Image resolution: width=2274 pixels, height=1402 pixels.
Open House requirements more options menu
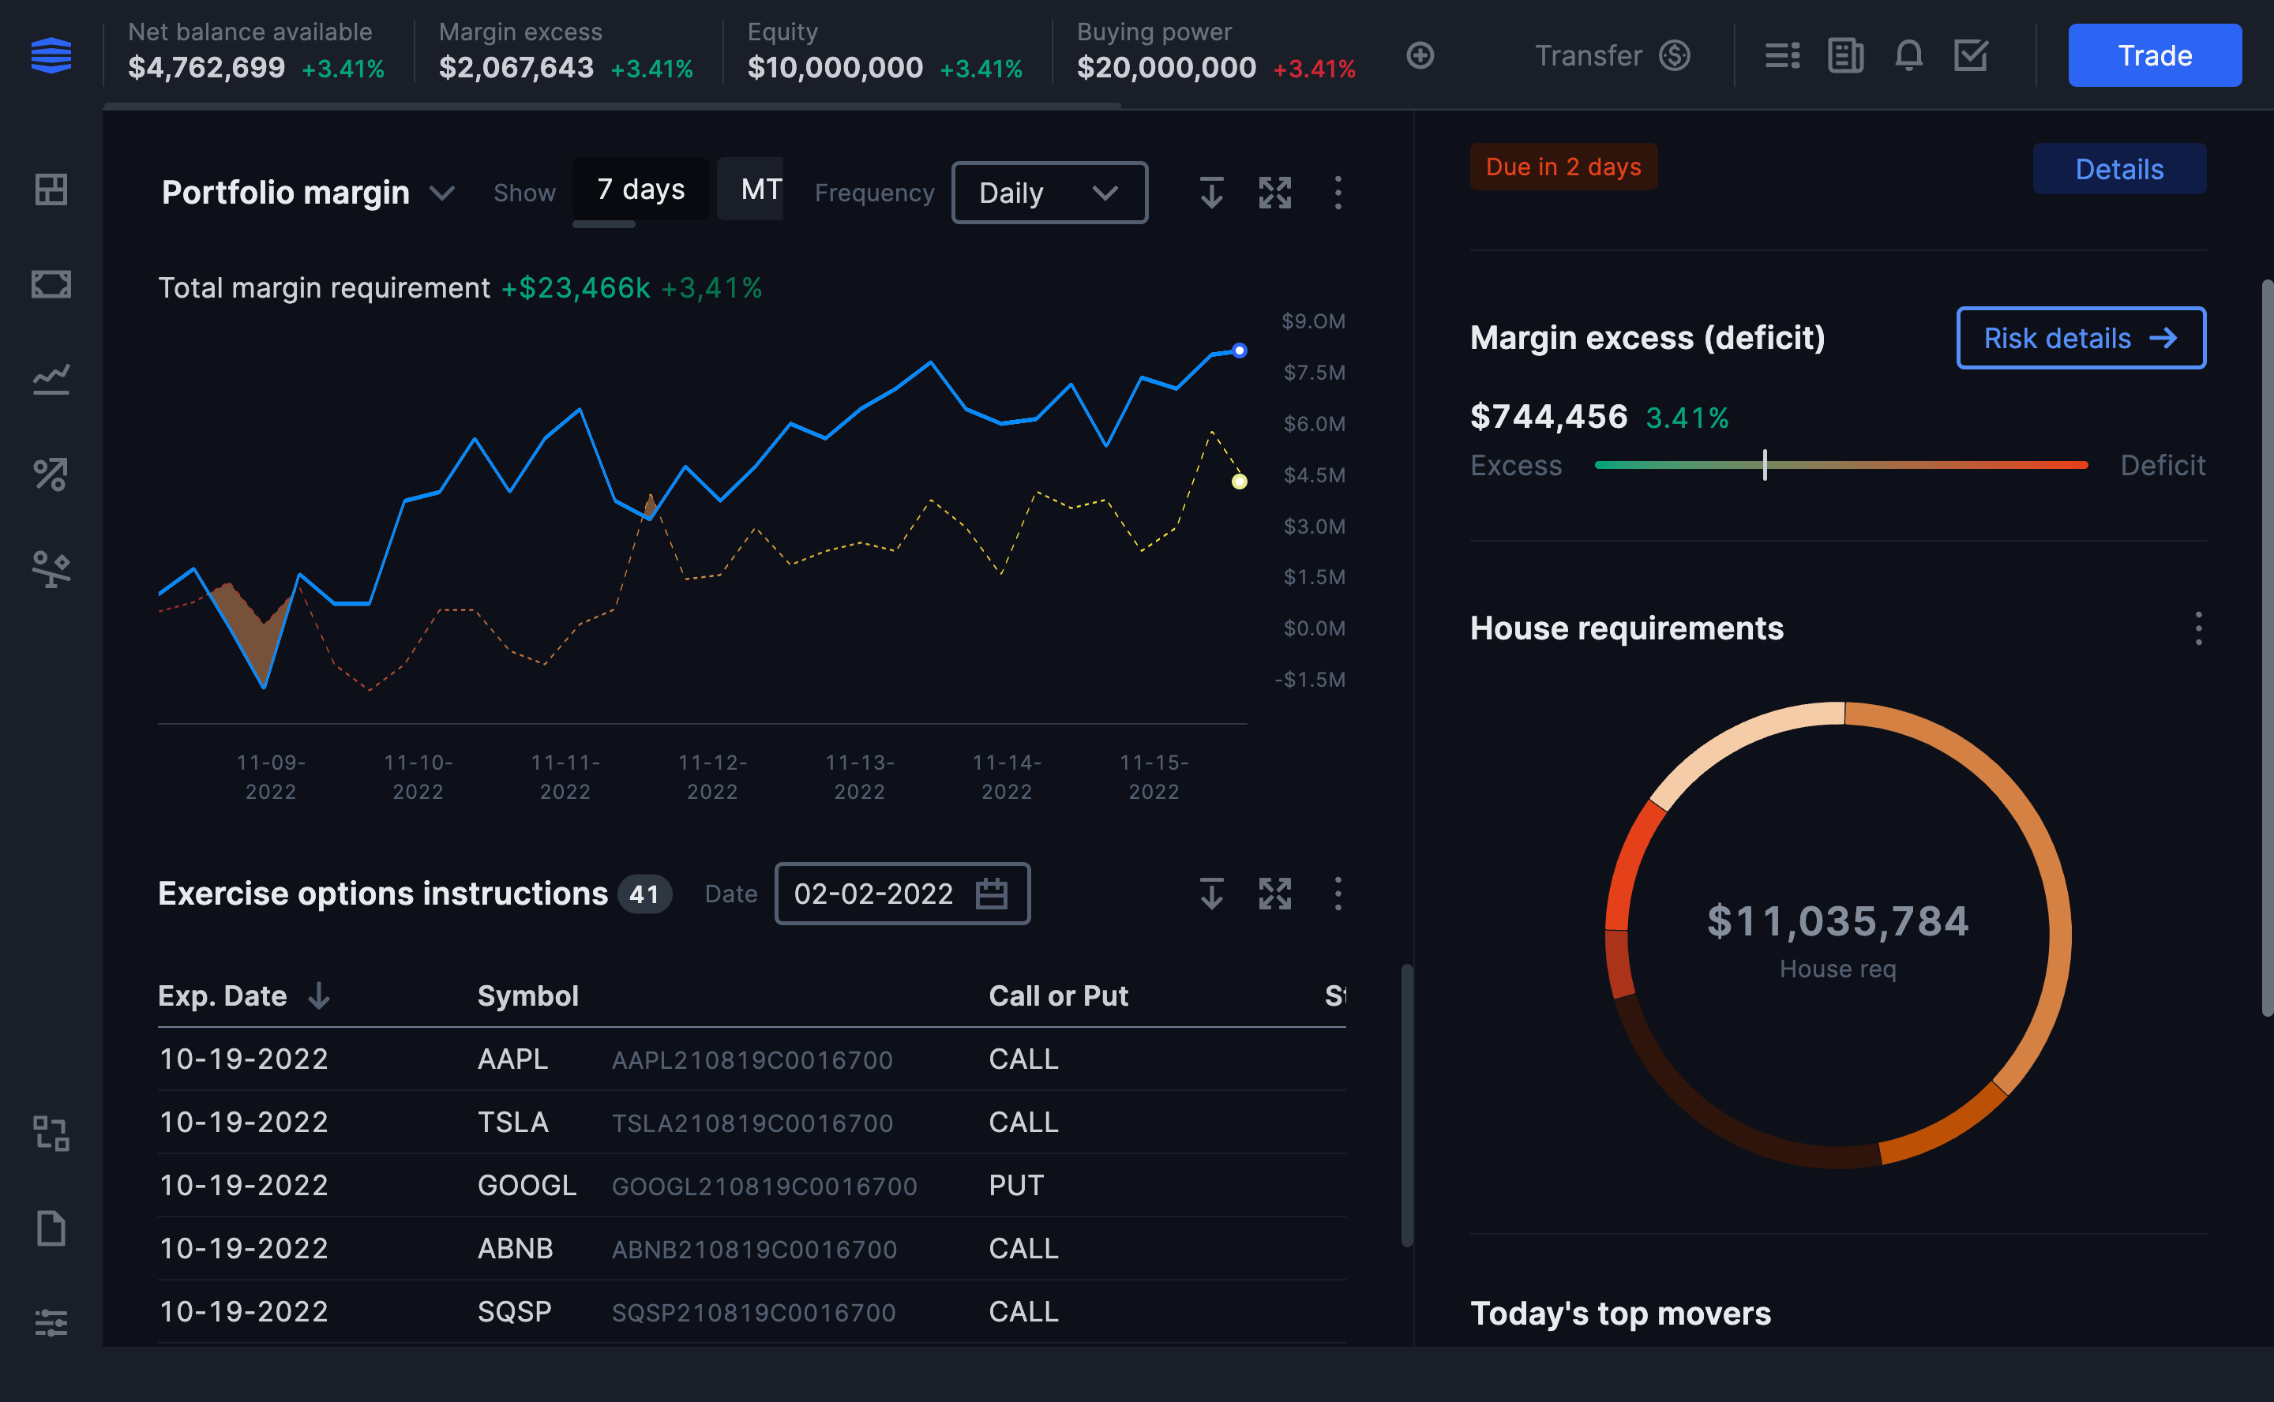tap(2198, 628)
